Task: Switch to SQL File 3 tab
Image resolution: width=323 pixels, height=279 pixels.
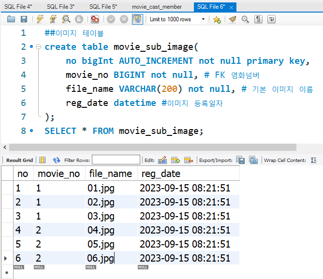Action: 60,7
